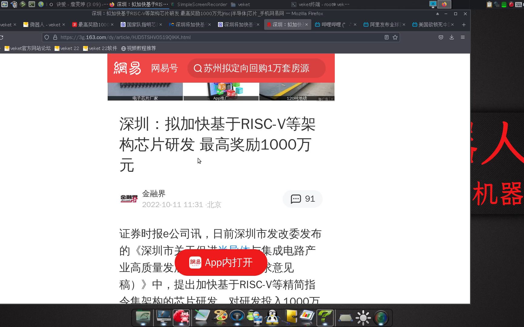
Task: Click the 金融界 author name
Action: point(154,193)
